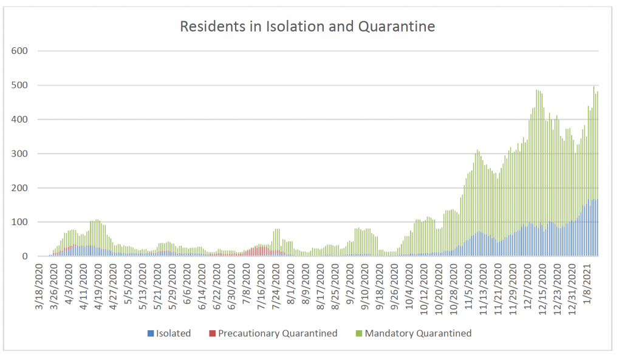The width and height of the screenshot is (622, 355).
Task: Select the Isolated legend label
Action: (x=173, y=333)
